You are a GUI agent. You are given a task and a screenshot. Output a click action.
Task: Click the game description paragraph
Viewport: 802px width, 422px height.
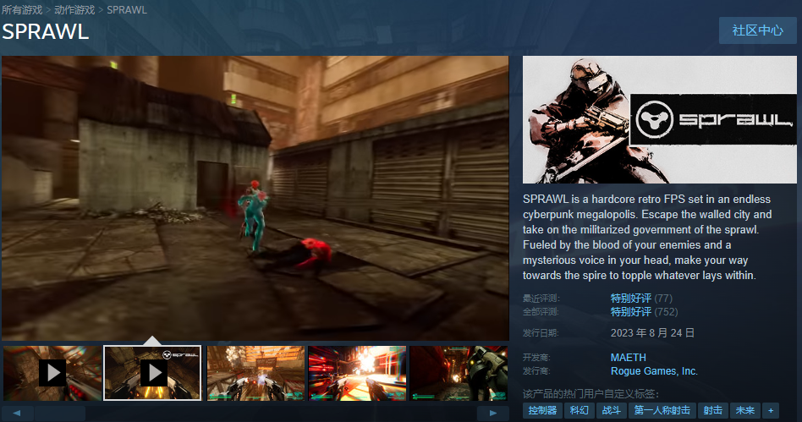pyautogui.click(x=647, y=238)
